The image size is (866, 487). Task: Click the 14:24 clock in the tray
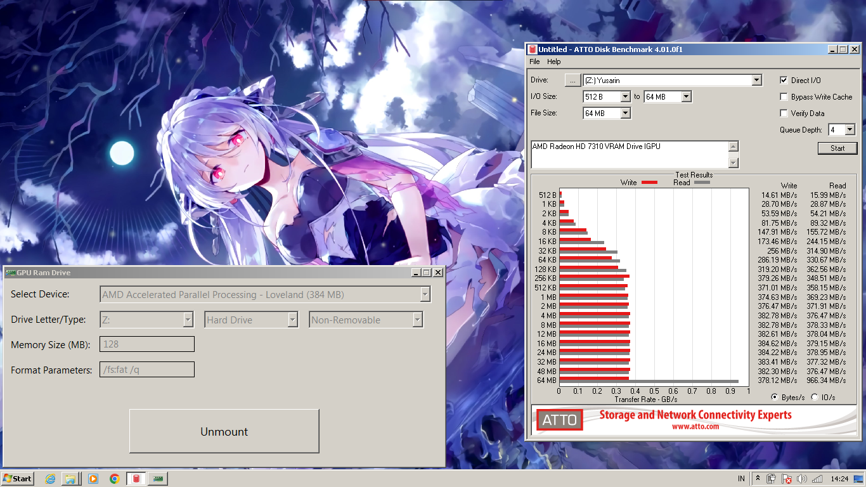[840, 479]
